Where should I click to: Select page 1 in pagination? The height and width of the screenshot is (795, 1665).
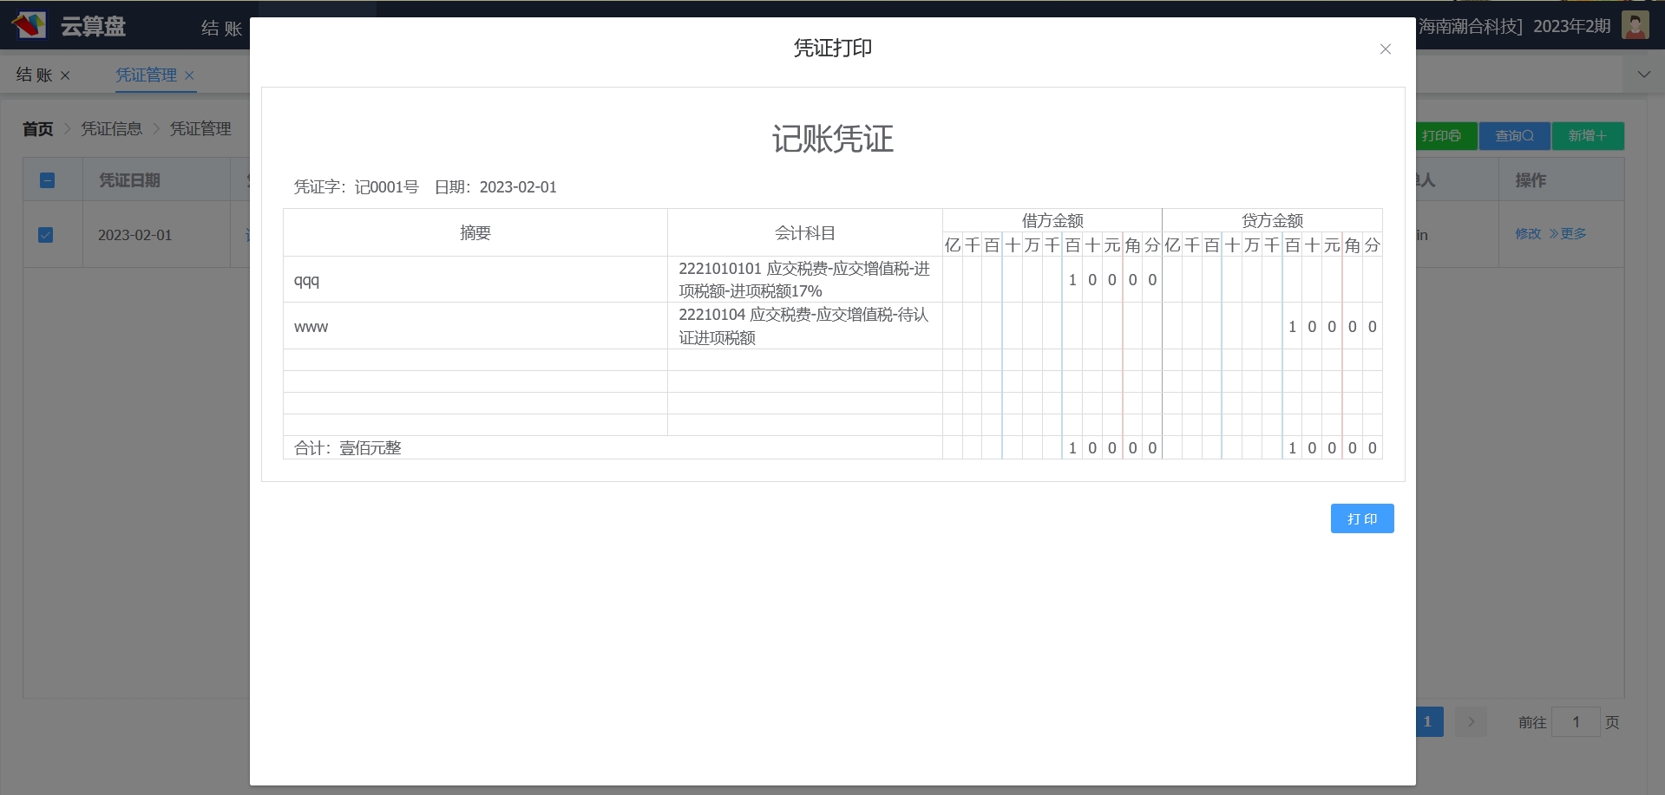tap(1427, 721)
